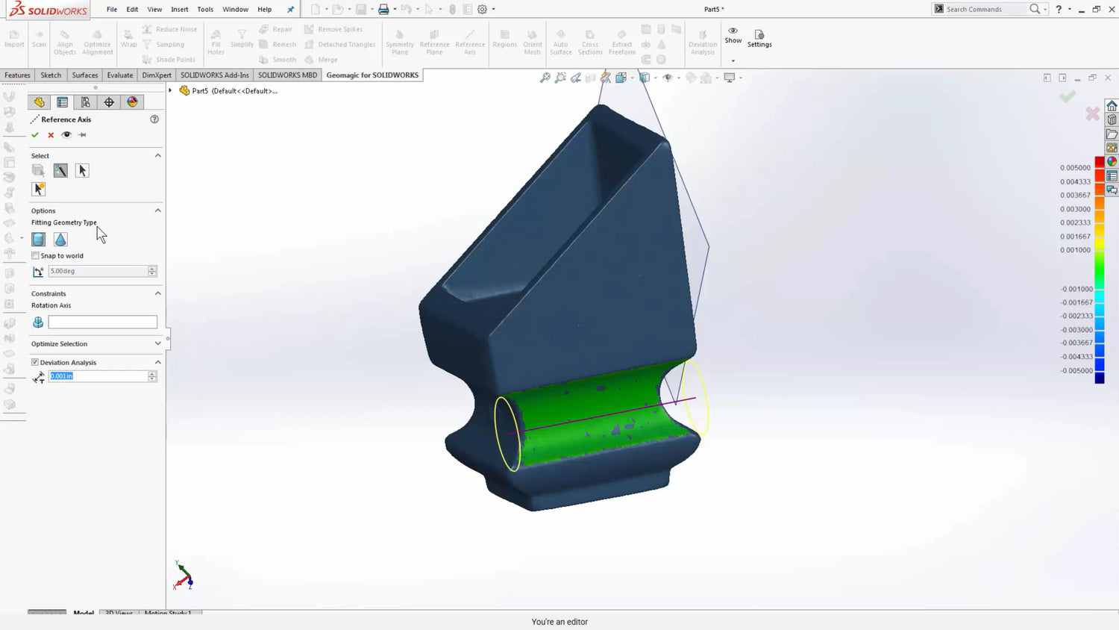Screen dimensions: 1119x630
Task: Open the DisplayManager color ball tab
Action: point(132,102)
